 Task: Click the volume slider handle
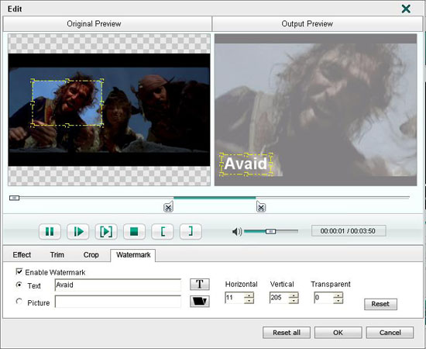click(270, 231)
